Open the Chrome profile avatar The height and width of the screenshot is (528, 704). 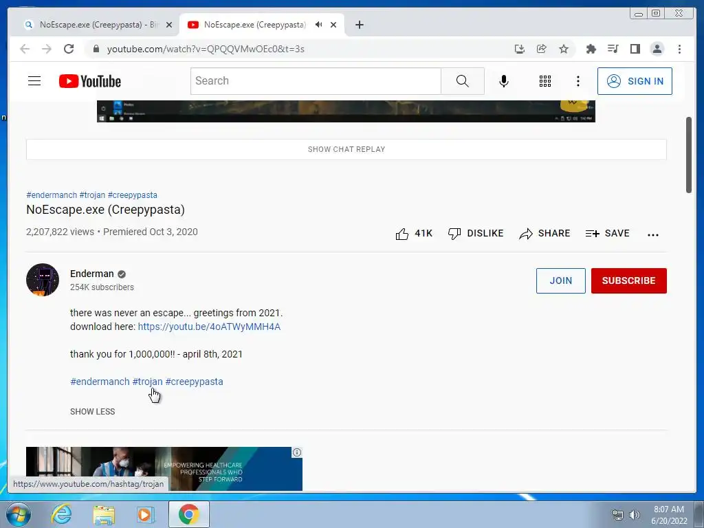(x=657, y=49)
